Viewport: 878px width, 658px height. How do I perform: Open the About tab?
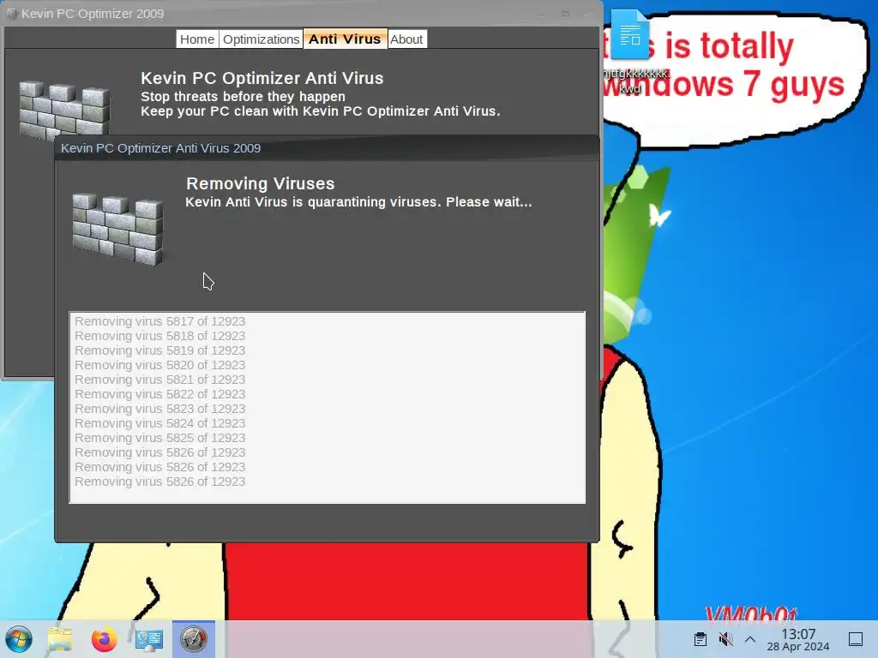[x=406, y=39]
